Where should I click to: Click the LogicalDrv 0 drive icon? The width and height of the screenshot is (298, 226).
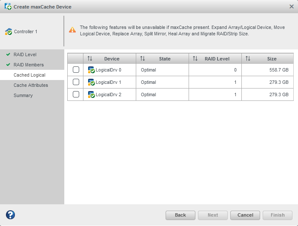91,70
